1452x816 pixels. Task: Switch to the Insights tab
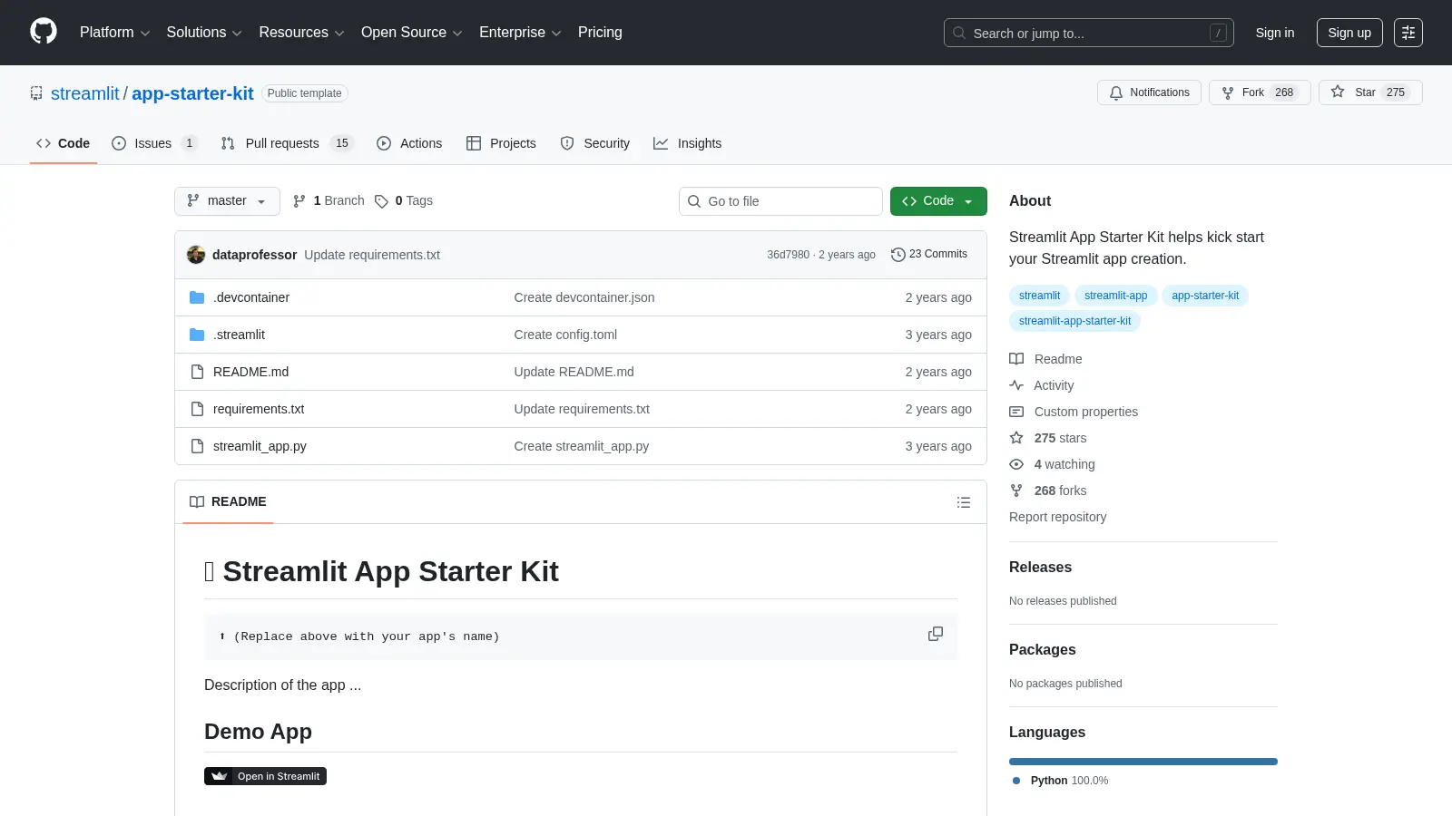688,143
